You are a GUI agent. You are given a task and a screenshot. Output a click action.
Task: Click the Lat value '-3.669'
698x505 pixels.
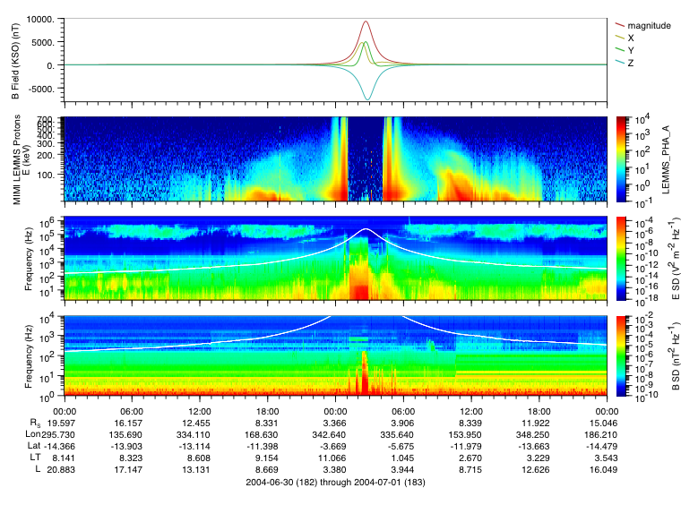click(332, 446)
